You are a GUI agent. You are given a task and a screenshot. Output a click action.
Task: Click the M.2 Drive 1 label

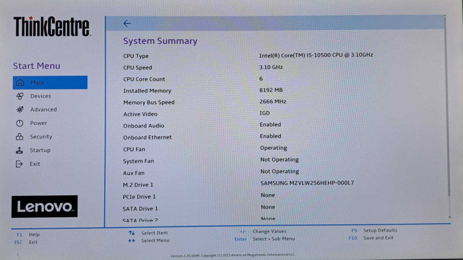pos(138,185)
